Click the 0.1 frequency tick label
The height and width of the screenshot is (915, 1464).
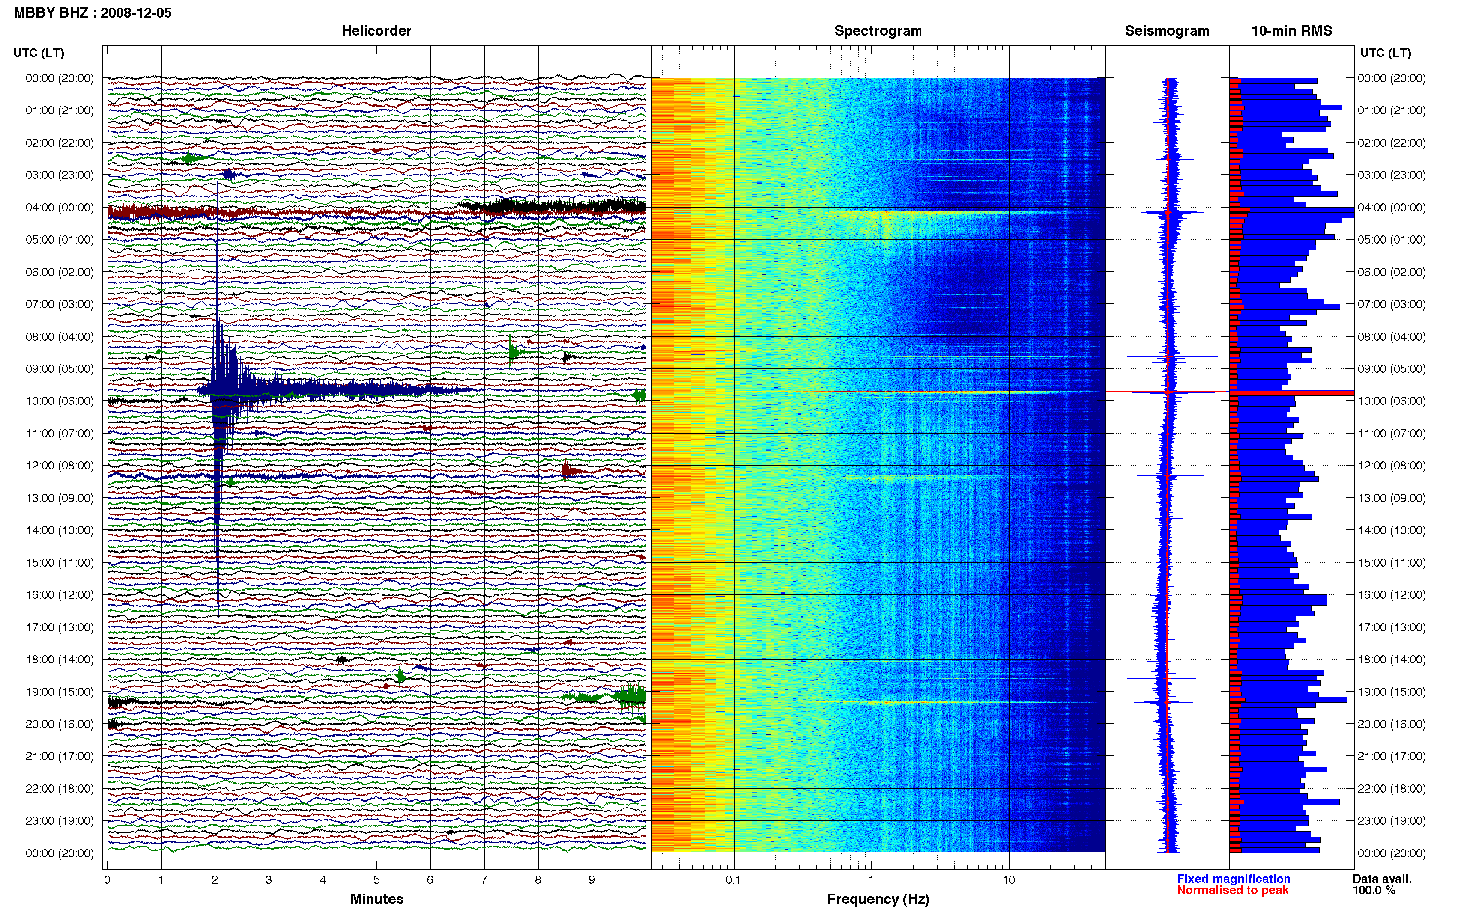click(733, 880)
